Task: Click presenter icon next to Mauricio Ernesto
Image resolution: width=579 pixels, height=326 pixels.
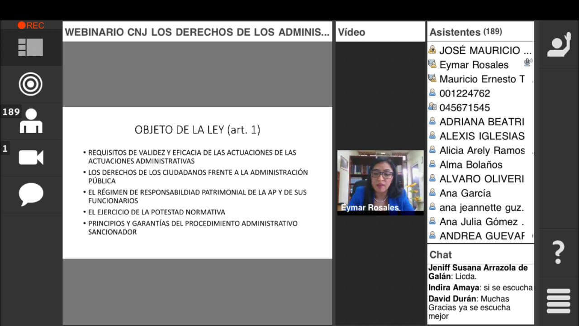Action: coord(432,78)
